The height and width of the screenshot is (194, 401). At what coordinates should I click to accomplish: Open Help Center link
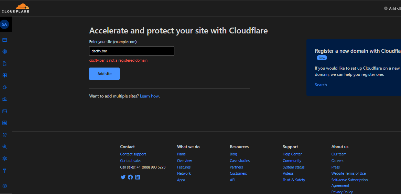(x=292, y=154)
